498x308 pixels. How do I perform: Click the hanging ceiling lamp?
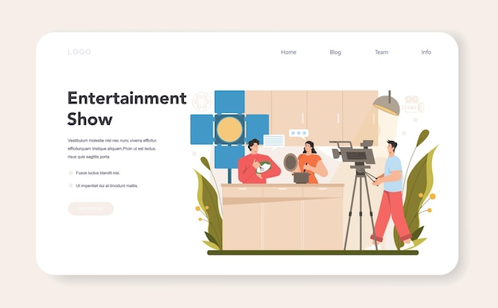pos(387,103)
